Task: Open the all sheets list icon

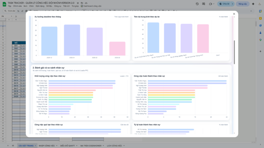Action: pos(13,146)
